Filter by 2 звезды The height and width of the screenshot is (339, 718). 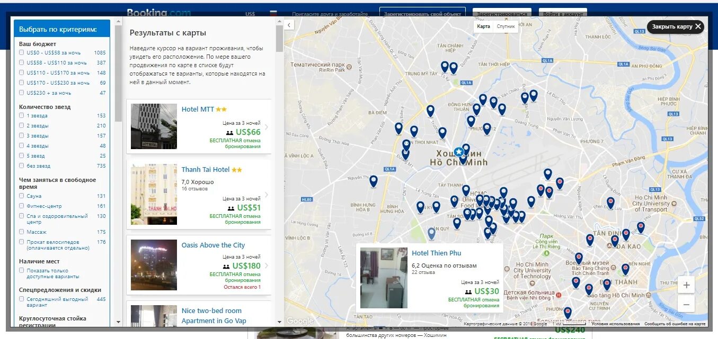(21, 126)
